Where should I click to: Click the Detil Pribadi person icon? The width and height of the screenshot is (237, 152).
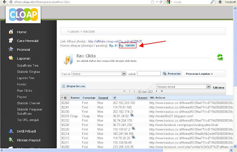coord(11,131)
